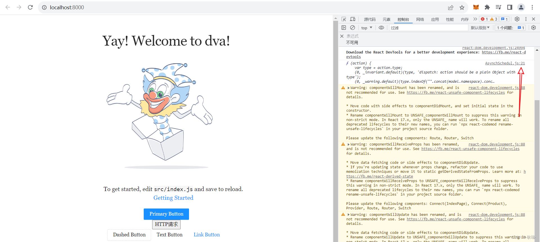This screenshot has width=540, height=242.
Task: Open the media control playlist icon
Action: click(x=498, y=7)
